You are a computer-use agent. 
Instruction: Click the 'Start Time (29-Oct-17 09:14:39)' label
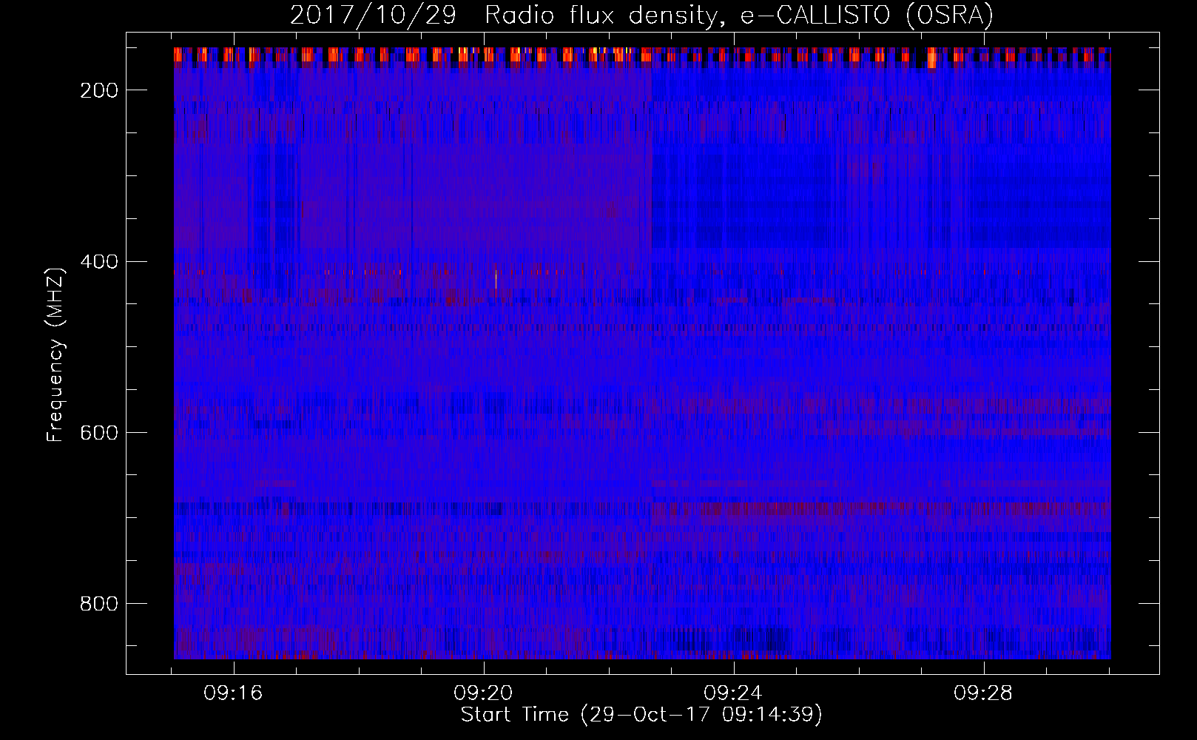point(641,715)
